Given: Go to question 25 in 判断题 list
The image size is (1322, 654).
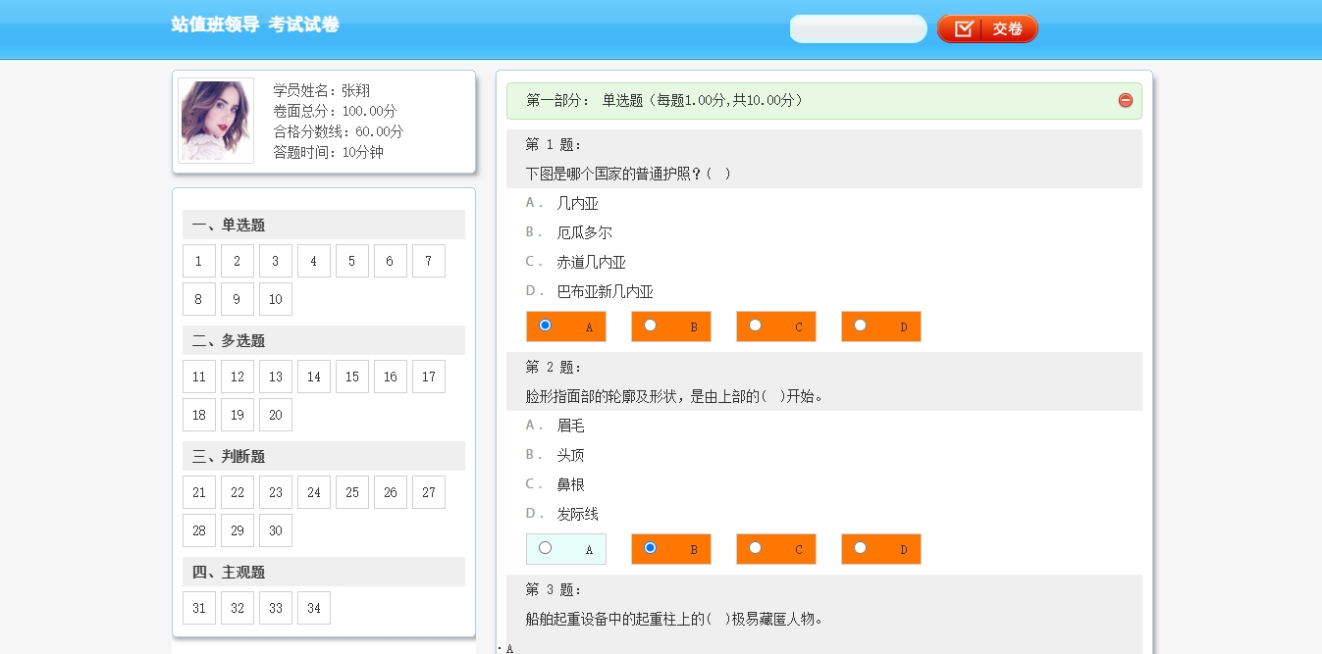Looking at the screenshot, I should (x=352, y=492).
